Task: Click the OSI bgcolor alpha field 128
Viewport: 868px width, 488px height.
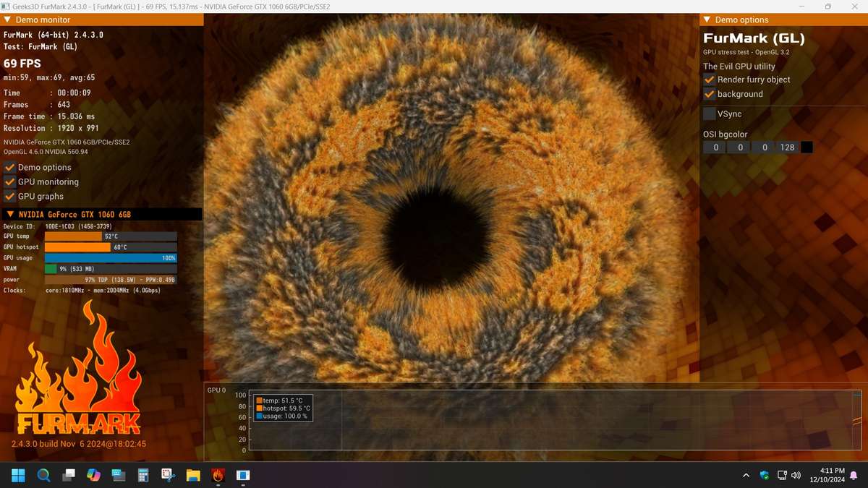Action: click(x=787, y=147)
